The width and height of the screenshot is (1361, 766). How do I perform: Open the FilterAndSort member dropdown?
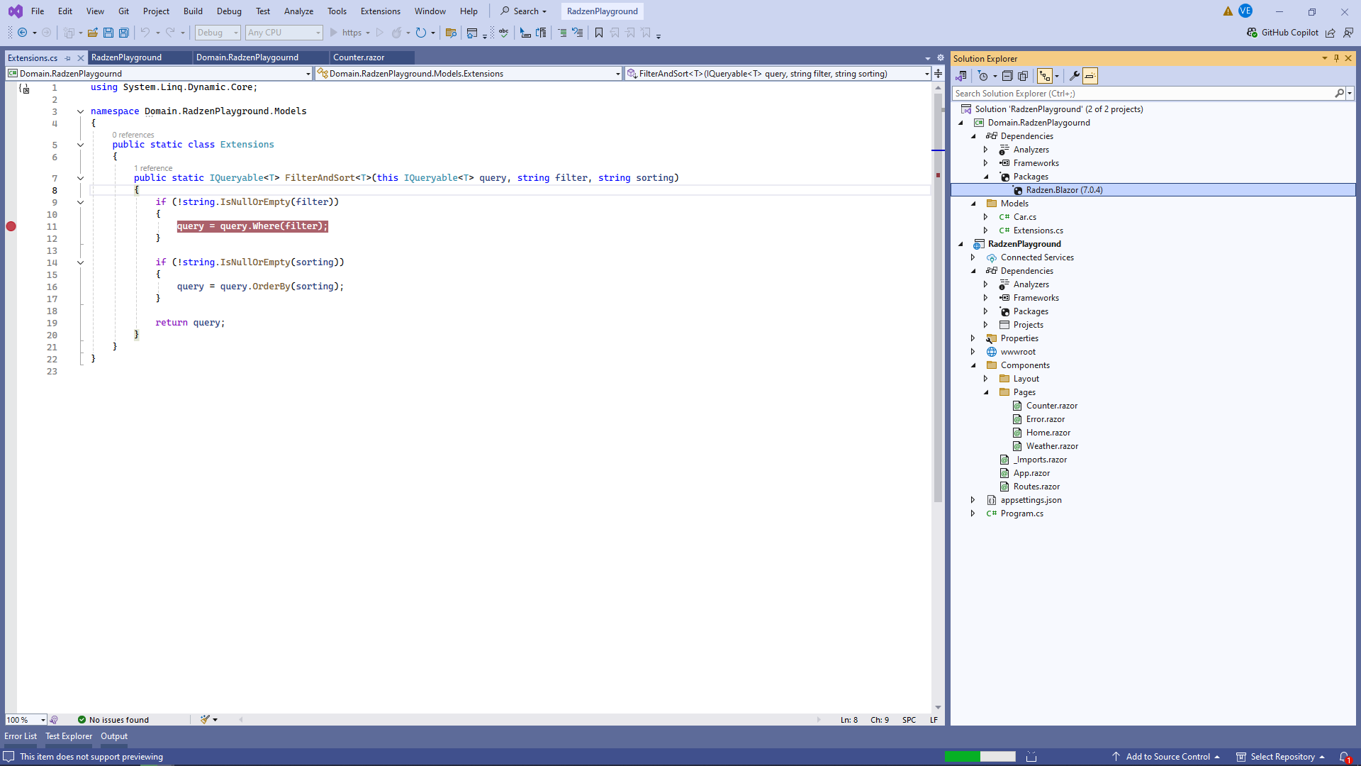778,74
